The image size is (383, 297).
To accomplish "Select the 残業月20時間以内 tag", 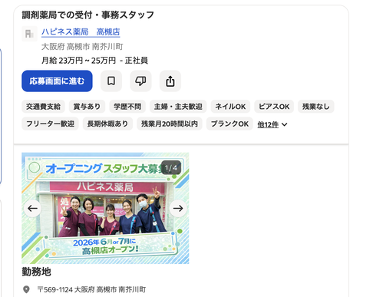I will tap(170, 124).
